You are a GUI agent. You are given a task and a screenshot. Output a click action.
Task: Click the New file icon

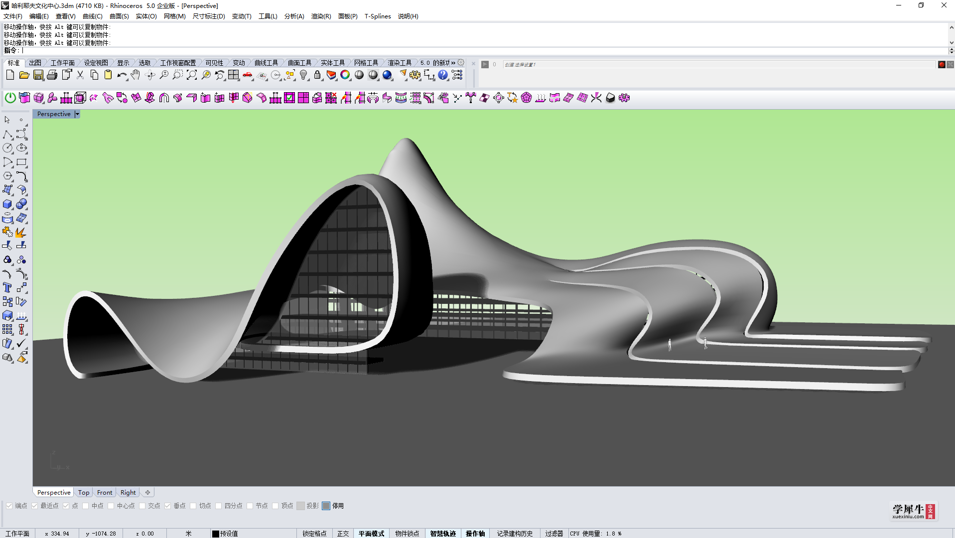coord(10,75)
